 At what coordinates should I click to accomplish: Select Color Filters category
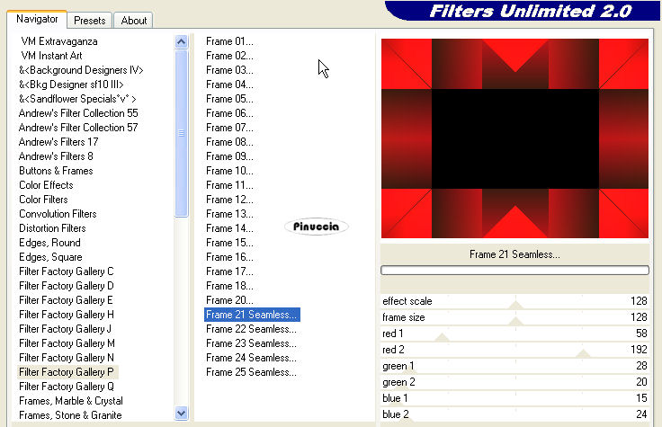tap(43, 200)
